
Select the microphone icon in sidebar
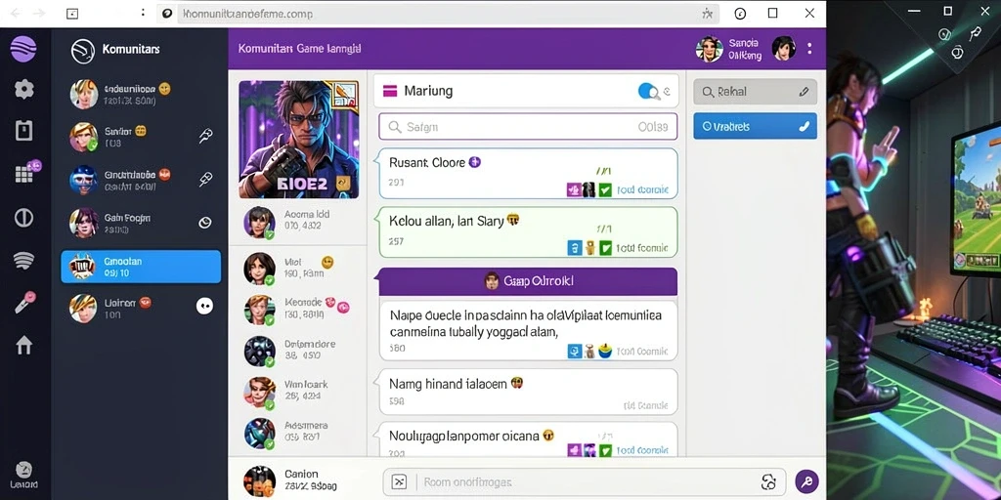point(24,303)
